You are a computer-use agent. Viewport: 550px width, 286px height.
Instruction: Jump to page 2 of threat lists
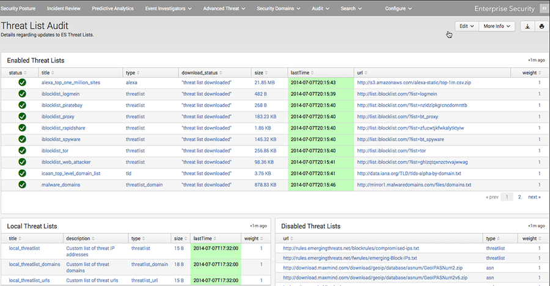(x=519, y=197)
